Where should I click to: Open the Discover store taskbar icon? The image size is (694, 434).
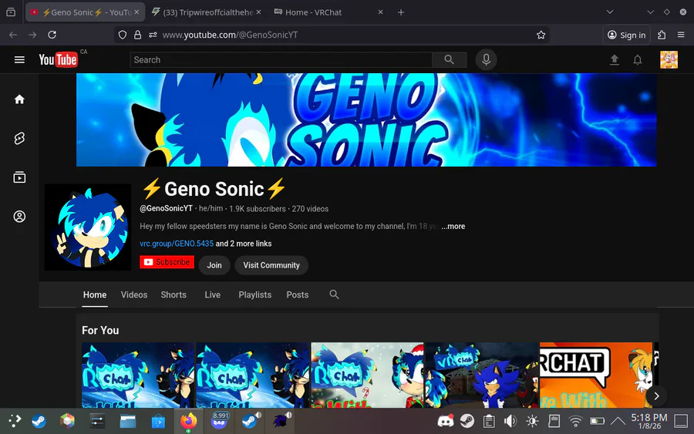(158, 421)
